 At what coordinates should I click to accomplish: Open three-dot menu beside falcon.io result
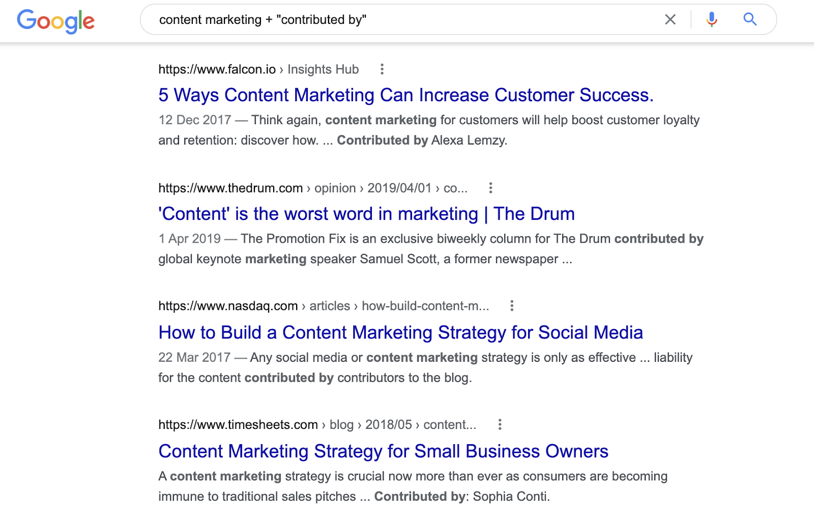[382, 69]
